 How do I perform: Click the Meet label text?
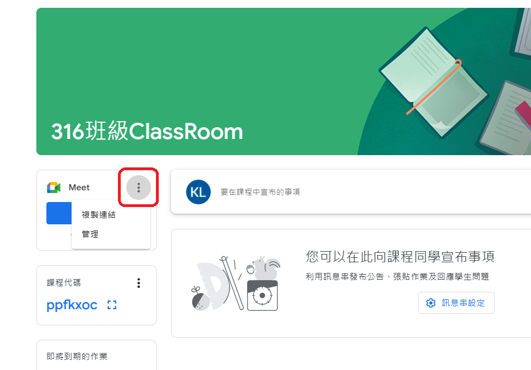coord(79,188)
